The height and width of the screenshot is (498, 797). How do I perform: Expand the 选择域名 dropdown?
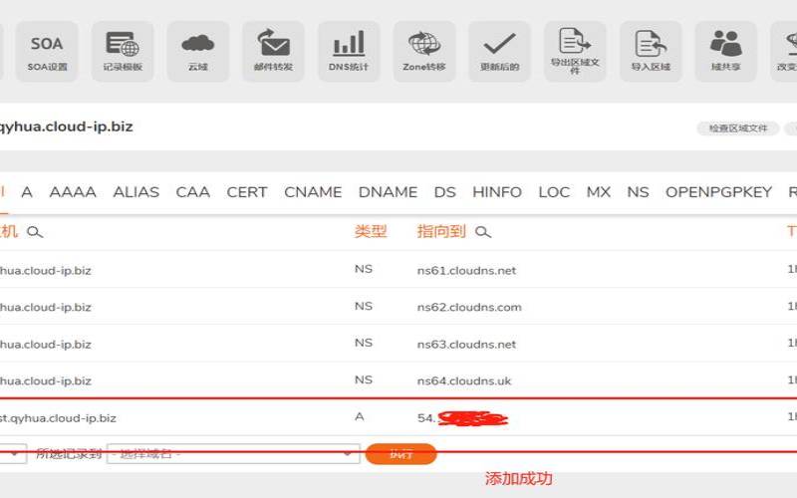pos(233,454)
